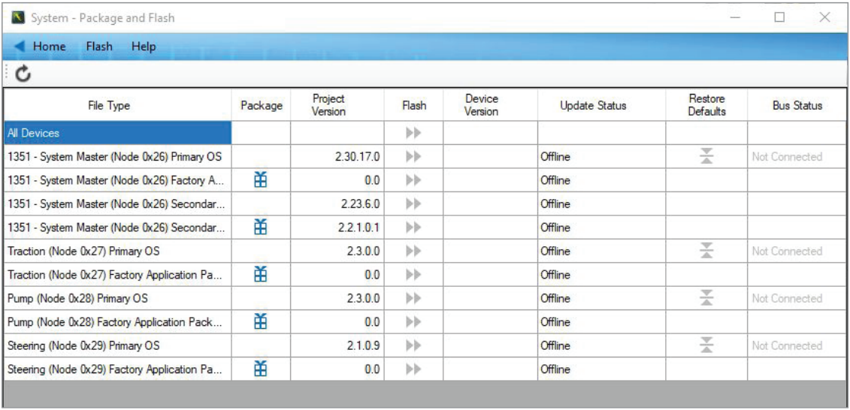Viewport: 850px width, 410px height.
Task: Click the back arrow next to Home
Action: tap(21, 47)
